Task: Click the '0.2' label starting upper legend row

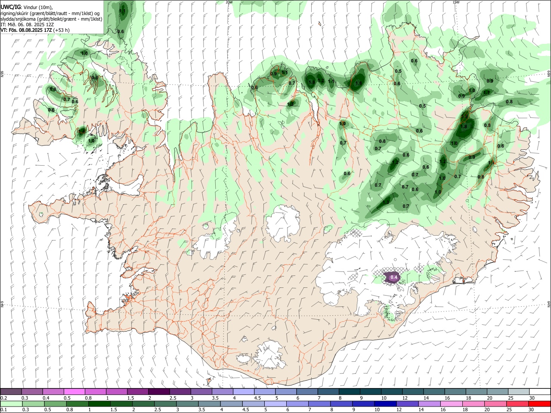Action: coord(3,398)
